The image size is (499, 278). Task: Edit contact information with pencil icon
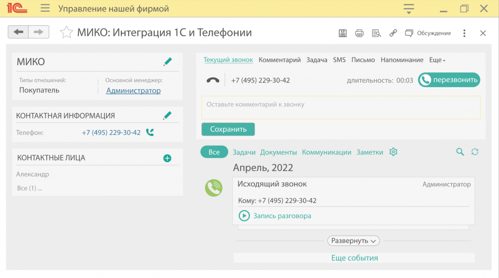point(167,115)
